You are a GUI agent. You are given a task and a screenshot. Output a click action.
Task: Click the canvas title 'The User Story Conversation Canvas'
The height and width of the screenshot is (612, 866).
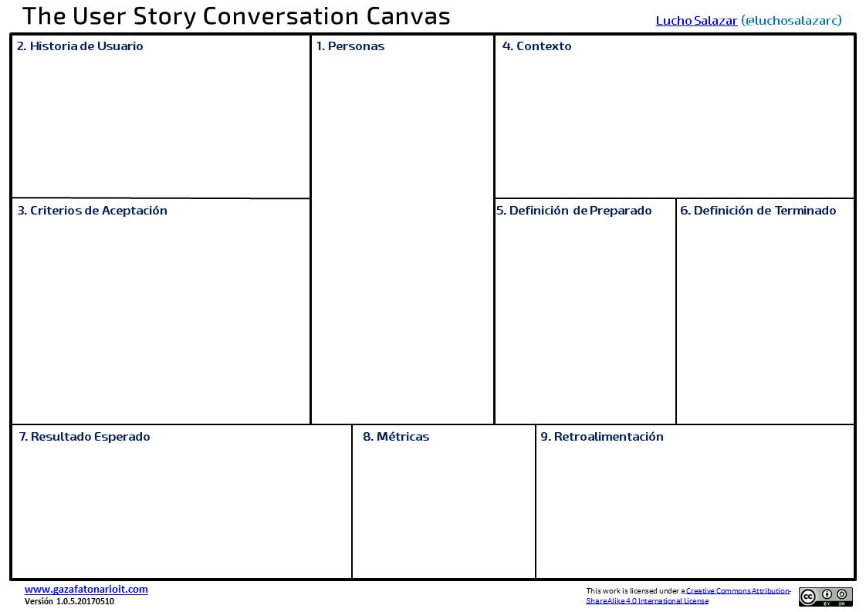[x=236, y=16]
